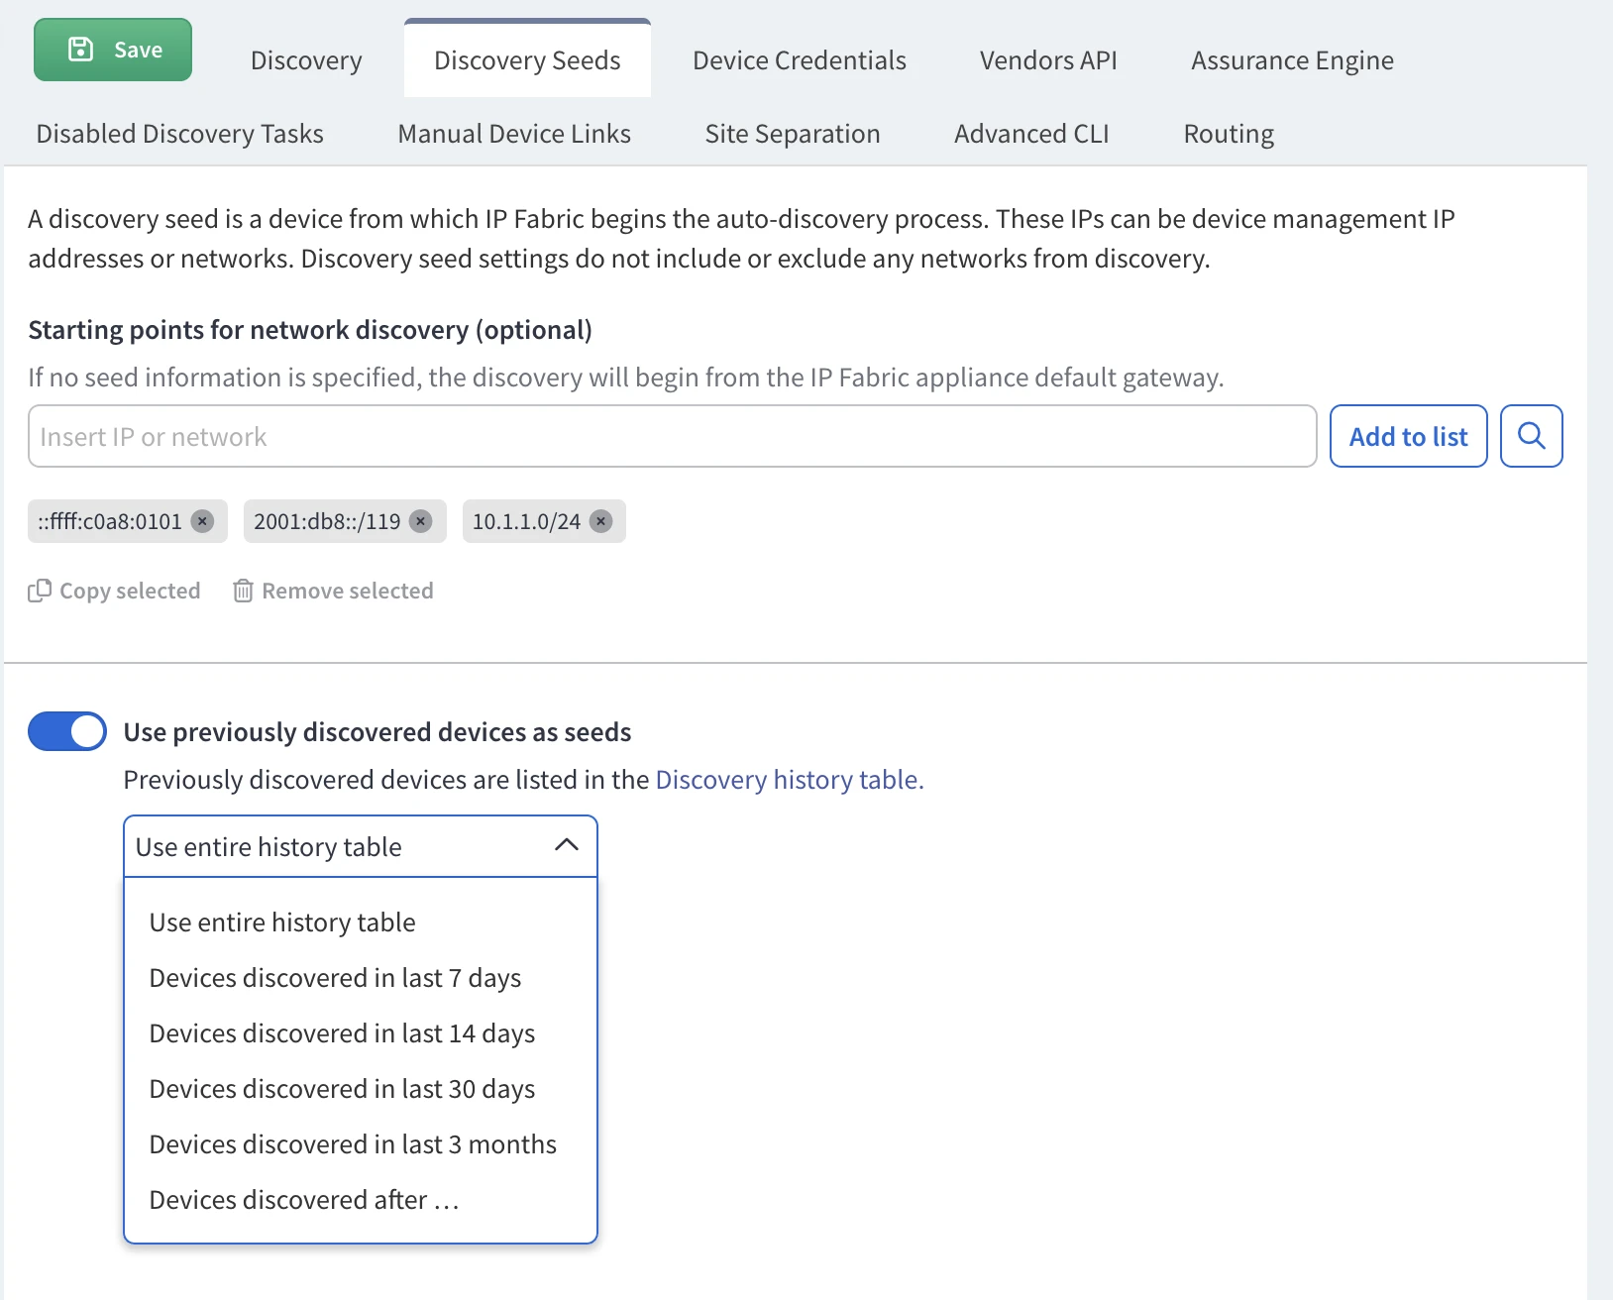
Task: Switch to the Device Credentials tab
Action: (799, 60)
